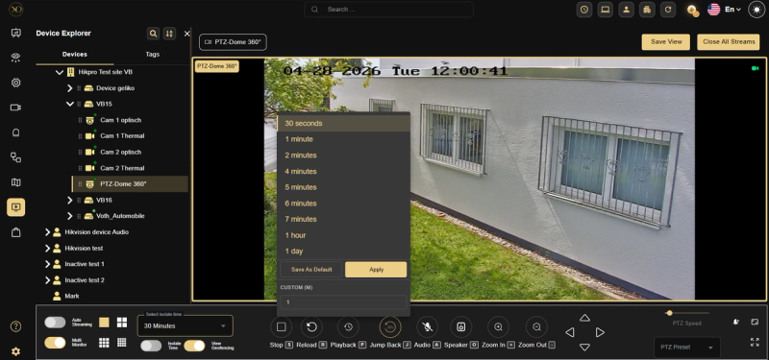Image resolution: width=769 pixels, height=360 pixels.
Task: Open the Select isolate time dropdown
Action: coord(185,325)
